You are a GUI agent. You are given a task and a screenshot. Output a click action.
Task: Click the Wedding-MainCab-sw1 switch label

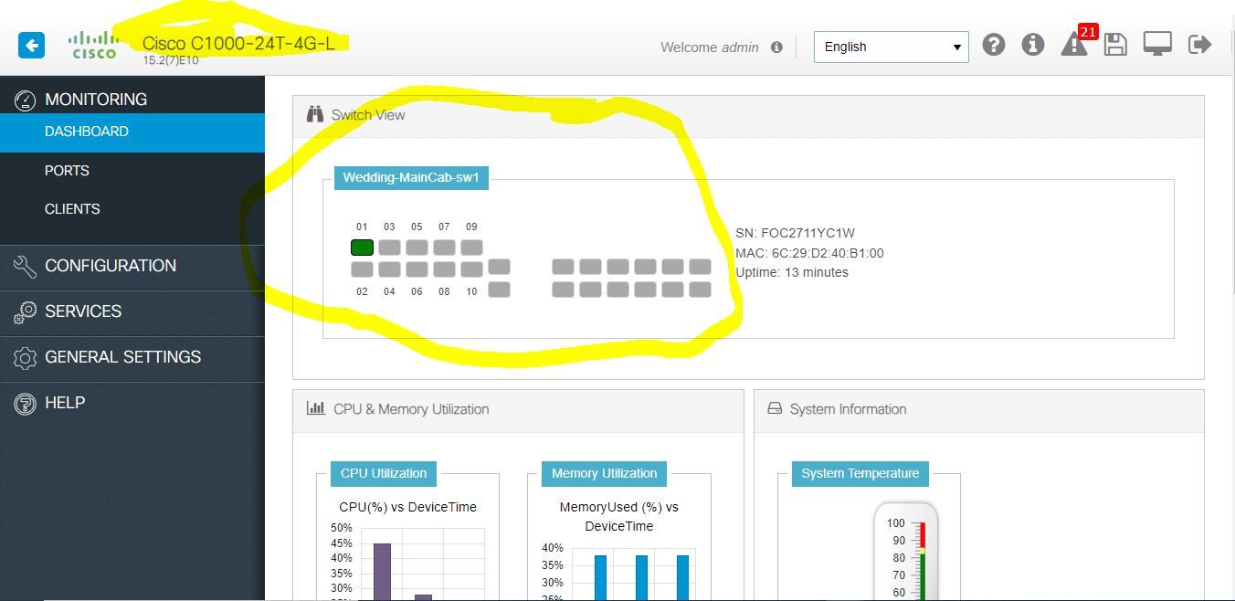pyautogui.click(x=410, y=177)
